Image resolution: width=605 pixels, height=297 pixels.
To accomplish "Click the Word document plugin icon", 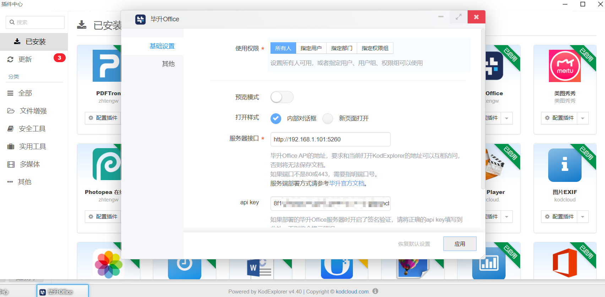I will [260, 268].
